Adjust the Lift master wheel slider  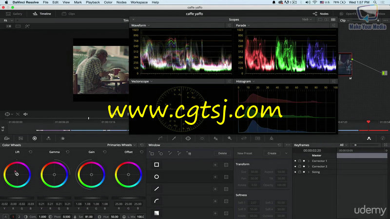[x=17, y=198]
